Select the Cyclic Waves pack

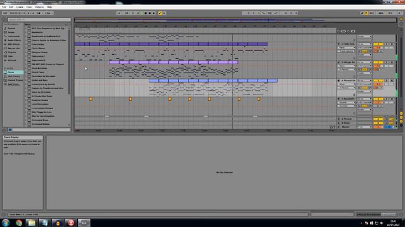[39, 48]
